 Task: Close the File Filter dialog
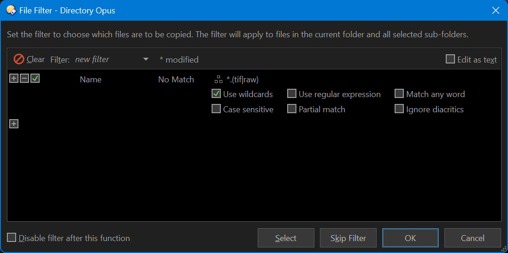click(496, 11)
